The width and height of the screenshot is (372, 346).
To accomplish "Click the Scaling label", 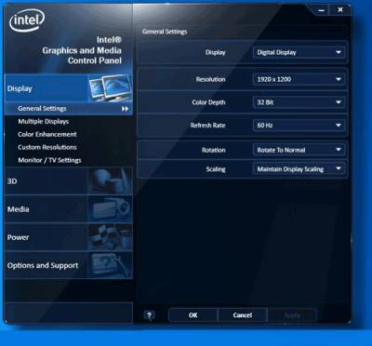I will pos(216,169).
